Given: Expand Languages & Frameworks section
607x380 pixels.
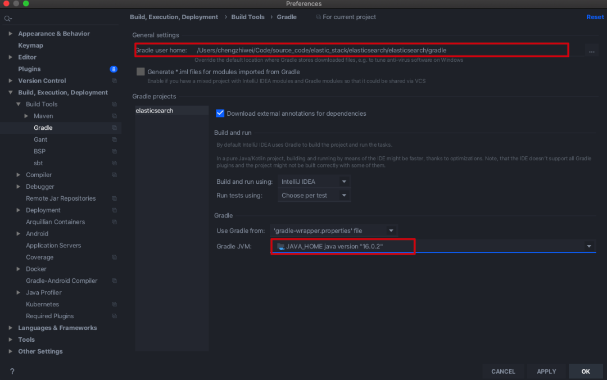Looking at the screenshot, I should pyautogui.click(x=11, y=328).
